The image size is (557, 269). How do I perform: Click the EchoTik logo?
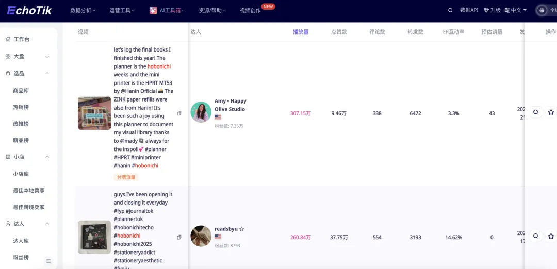pyautogui.click(x=28, y=10)
